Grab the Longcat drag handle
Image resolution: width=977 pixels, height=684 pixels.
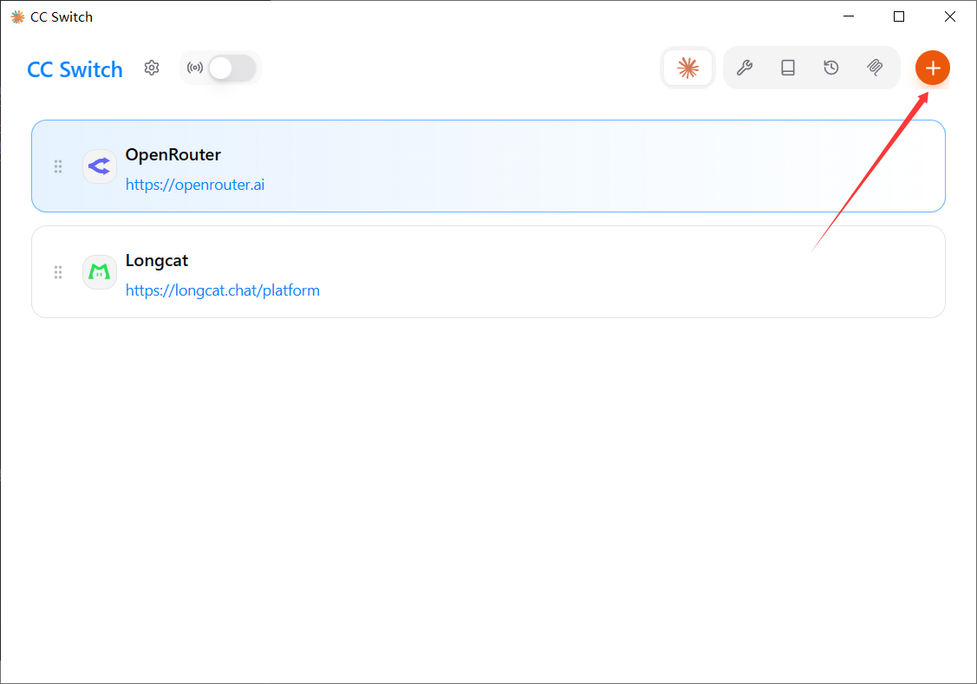(x=58, y=272)
